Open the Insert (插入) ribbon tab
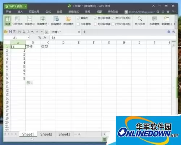Image resolution: width=181 pixels, height=145 pixels. point(20,12)
